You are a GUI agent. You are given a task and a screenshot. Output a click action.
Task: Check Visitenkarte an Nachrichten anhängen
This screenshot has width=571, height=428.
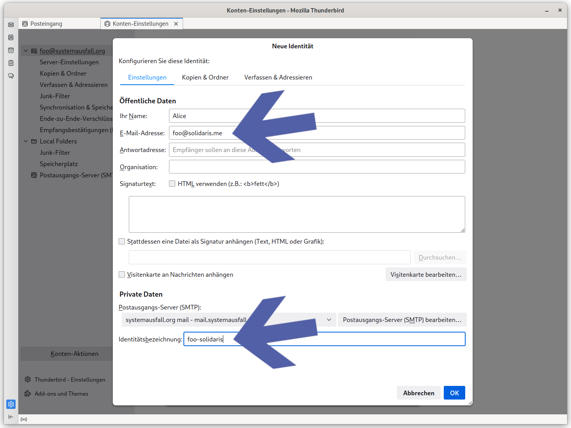122,274
